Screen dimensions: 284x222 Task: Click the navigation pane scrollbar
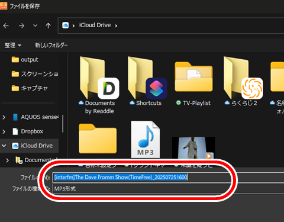pyautogui.click(x=63, y=124)
